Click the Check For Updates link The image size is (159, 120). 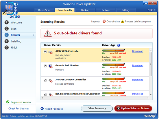tap(19, 109)
